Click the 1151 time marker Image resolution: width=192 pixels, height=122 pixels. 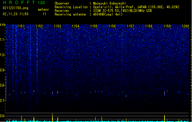pos(21,26)
